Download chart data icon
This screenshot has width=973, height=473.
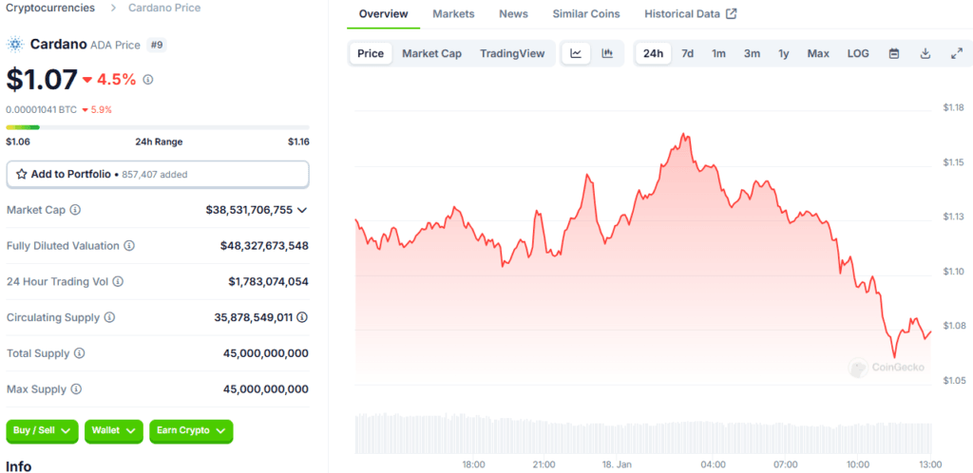tap(925, 53)
